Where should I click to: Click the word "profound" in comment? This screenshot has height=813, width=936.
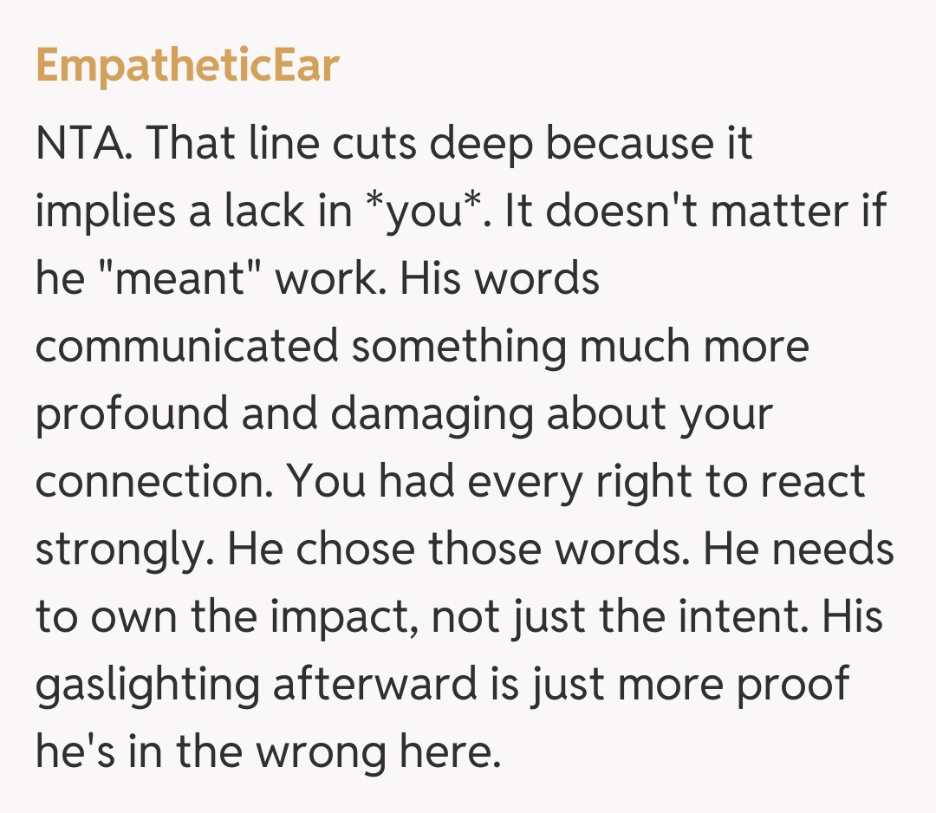(130, 414)
